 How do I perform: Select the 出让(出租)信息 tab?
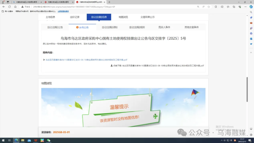(x=99, y=17)
